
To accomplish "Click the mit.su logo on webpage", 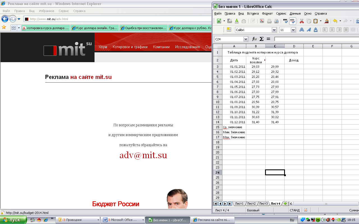I will point(68,49).
